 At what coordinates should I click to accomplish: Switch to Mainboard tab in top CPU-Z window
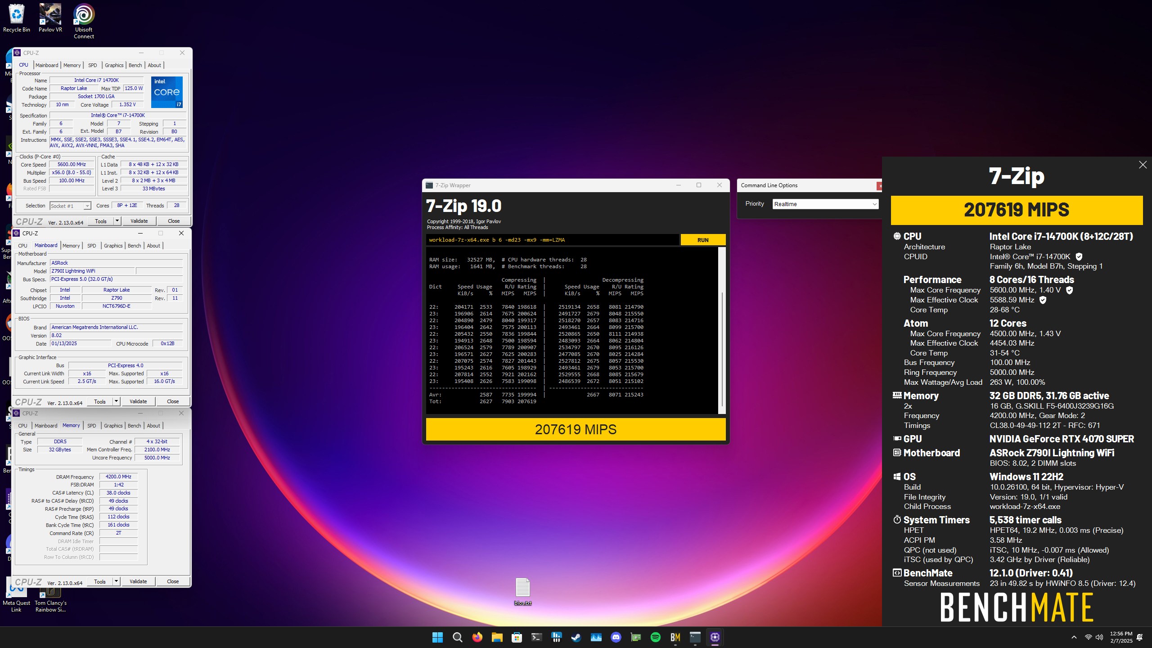coord(47,65)
